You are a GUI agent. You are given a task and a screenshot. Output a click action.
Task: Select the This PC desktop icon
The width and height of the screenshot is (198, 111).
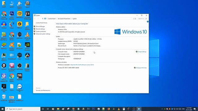point(12,5)
